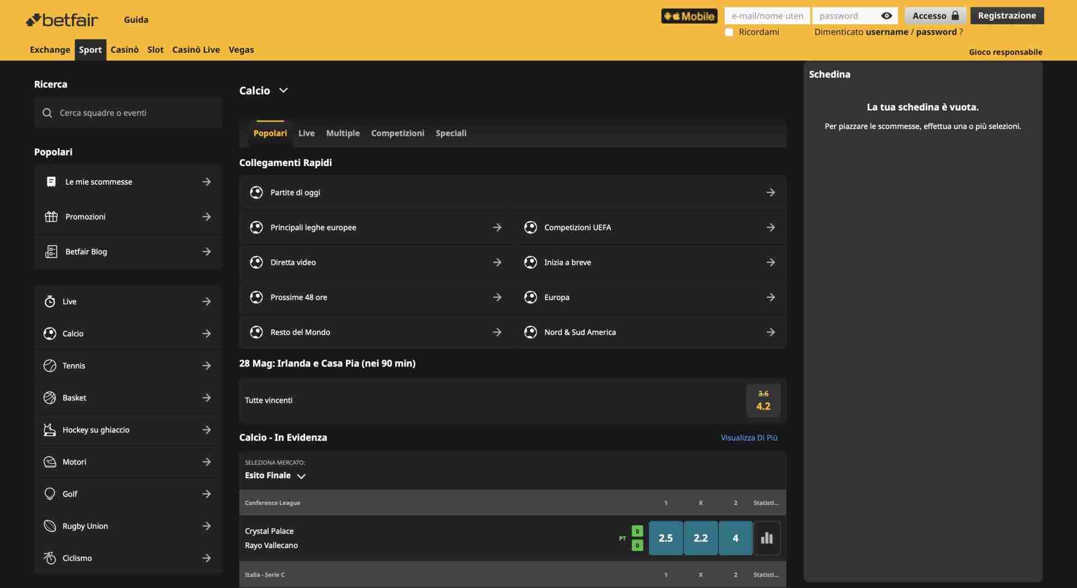Switch to the Speciali tab

coord(451,133)
